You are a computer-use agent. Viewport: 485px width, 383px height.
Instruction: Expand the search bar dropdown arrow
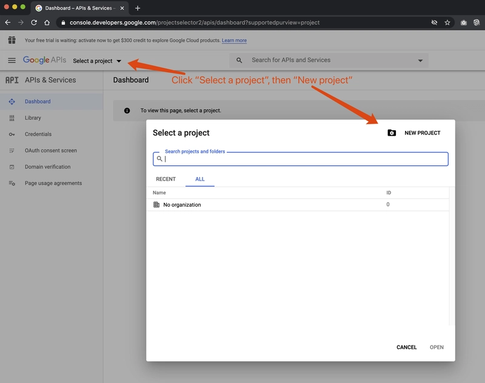(421, 61)
